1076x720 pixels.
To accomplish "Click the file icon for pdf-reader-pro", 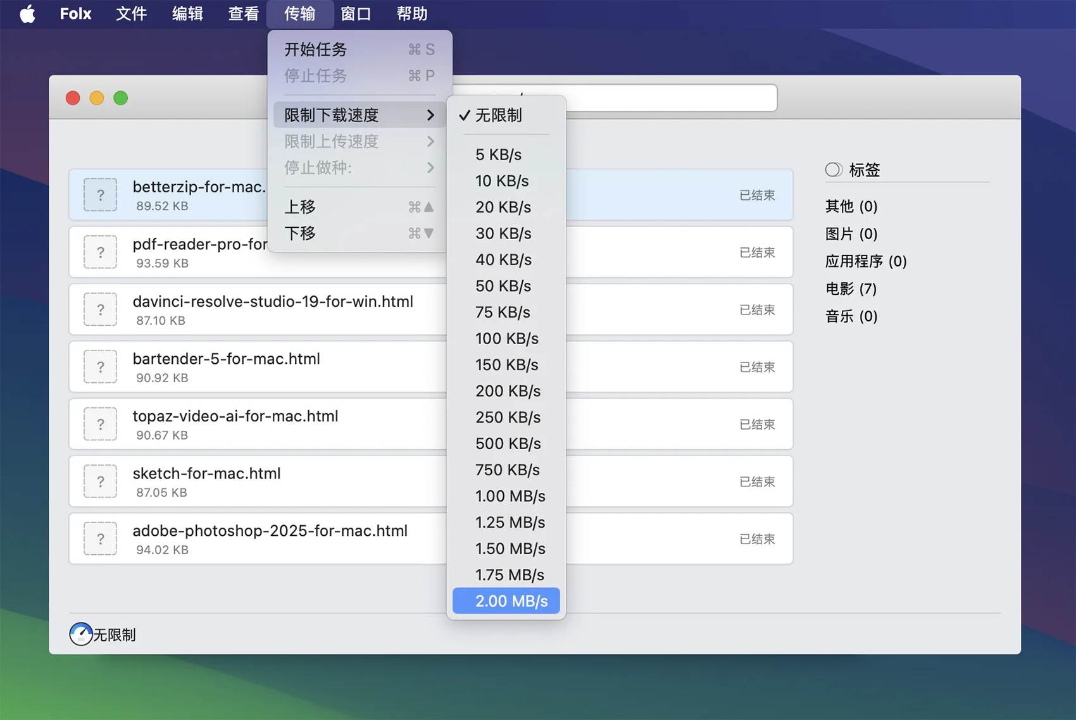I will pyautogui.click(x=100, y=252).
